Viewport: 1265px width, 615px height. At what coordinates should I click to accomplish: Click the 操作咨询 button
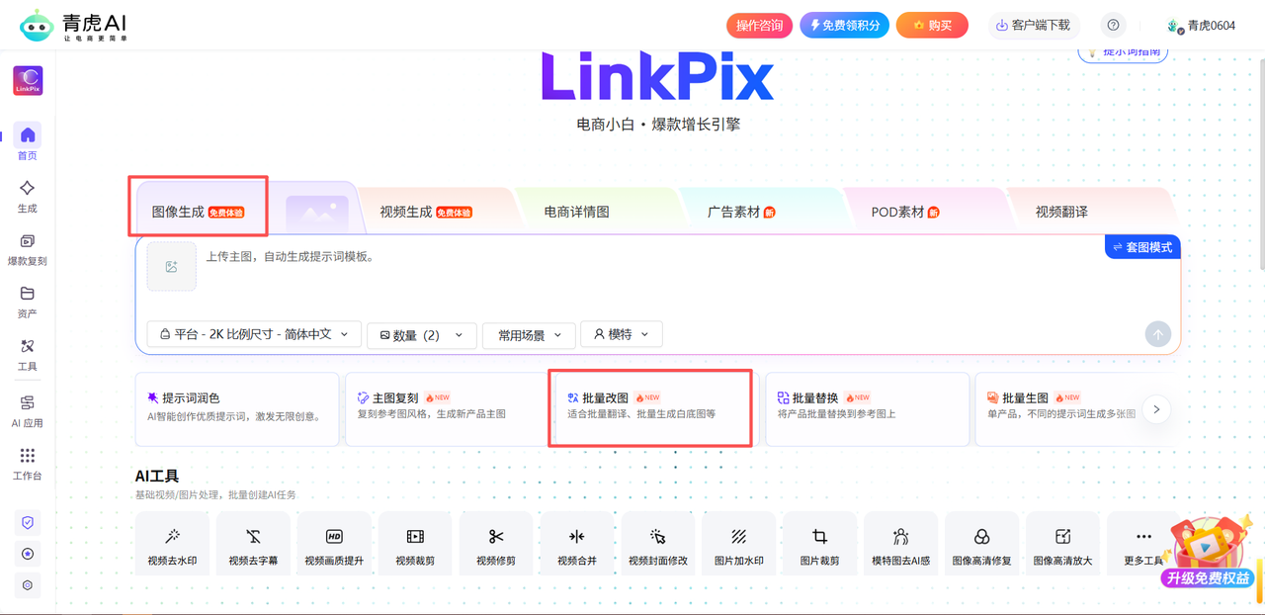tap(759, 25)
